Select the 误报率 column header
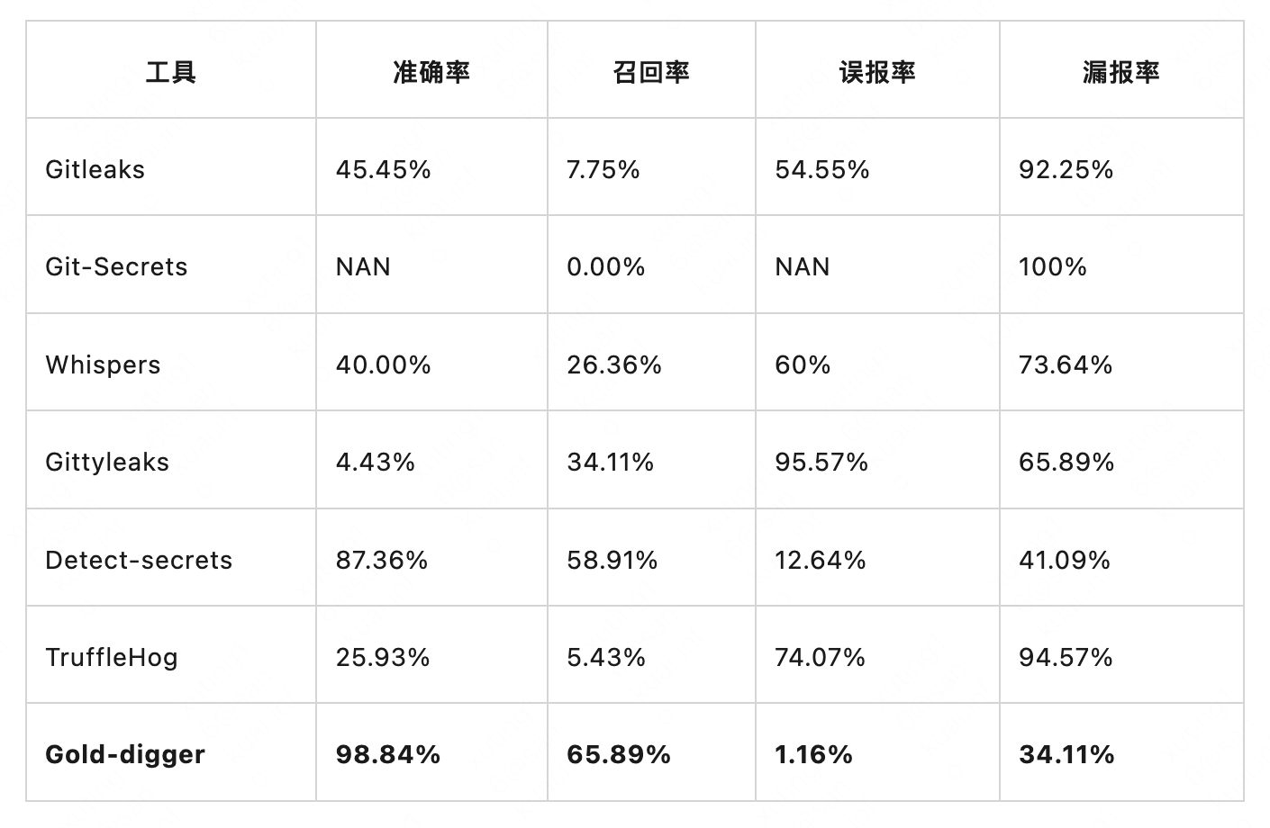Viewport: 1270px width, 828px height. [877, 72]
